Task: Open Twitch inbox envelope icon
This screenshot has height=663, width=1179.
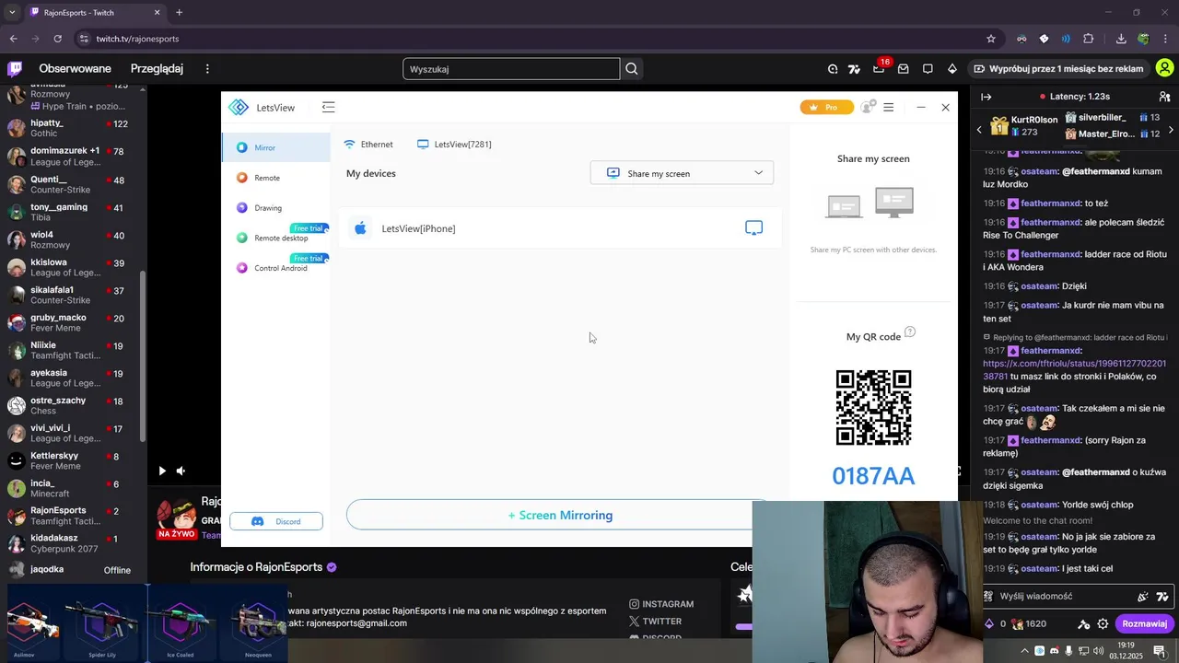Action: click(x=903, y=68)
